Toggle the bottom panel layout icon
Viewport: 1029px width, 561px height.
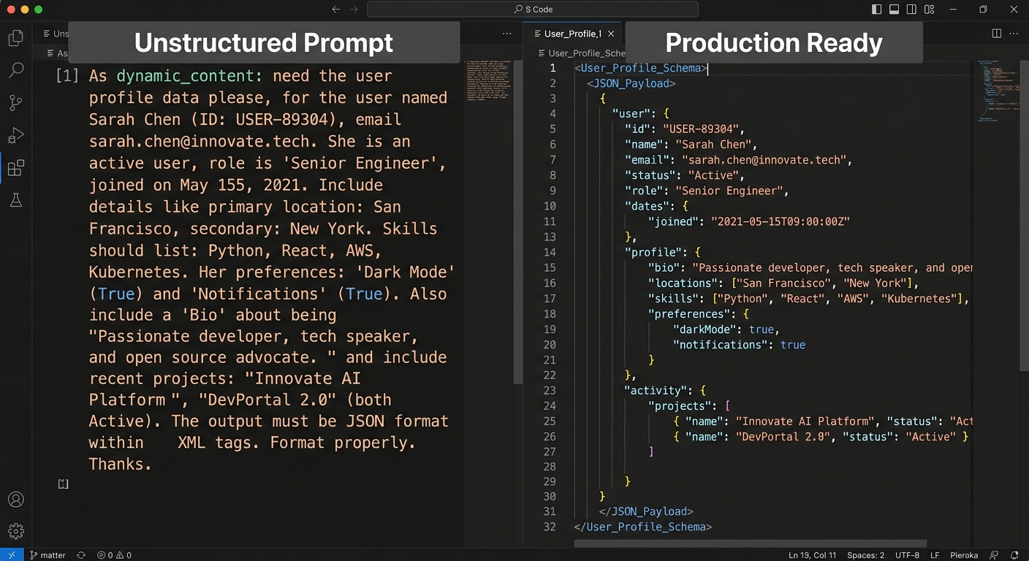(x=894, y=9)
